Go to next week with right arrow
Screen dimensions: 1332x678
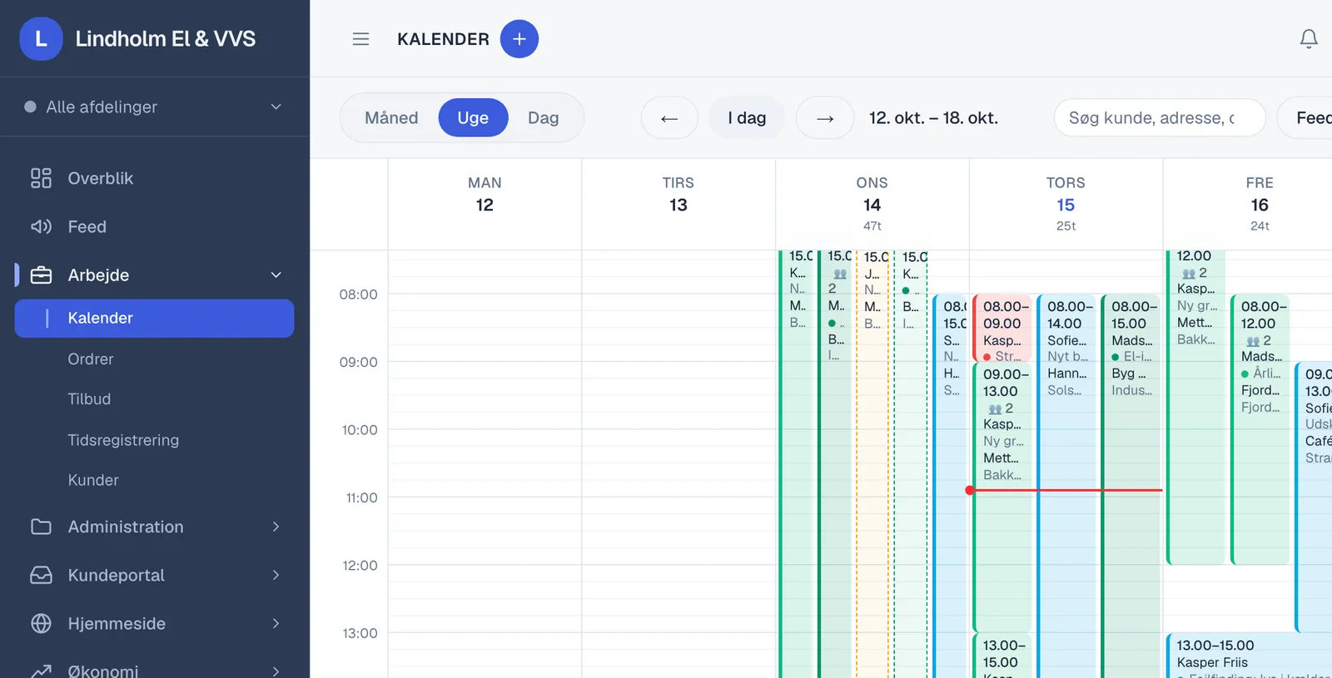click(x=825, y=118)
